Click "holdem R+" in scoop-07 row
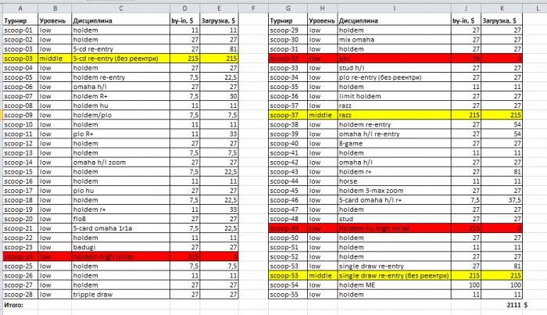This screenshot has width=547, height=315. coord(90,96)
